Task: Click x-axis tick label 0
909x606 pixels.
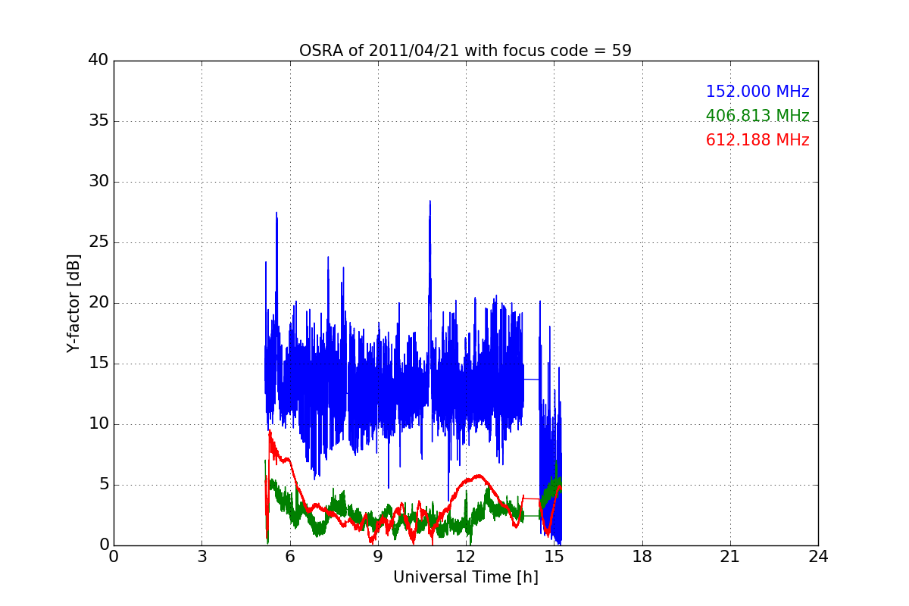Action: (x=114, y=557)
